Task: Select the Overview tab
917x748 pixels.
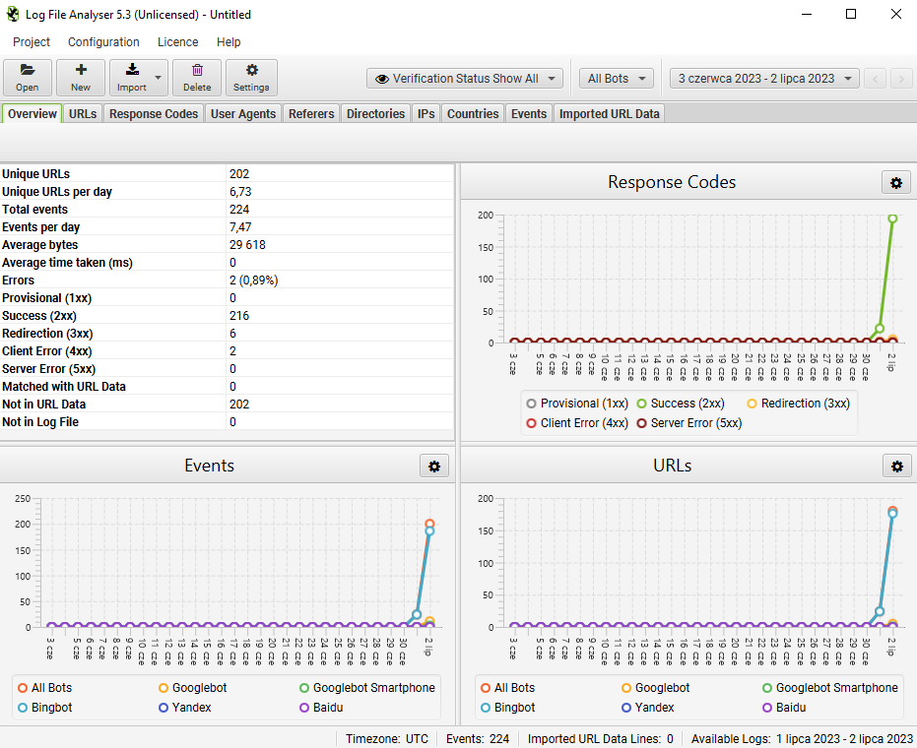Action: tap(33, 114)
